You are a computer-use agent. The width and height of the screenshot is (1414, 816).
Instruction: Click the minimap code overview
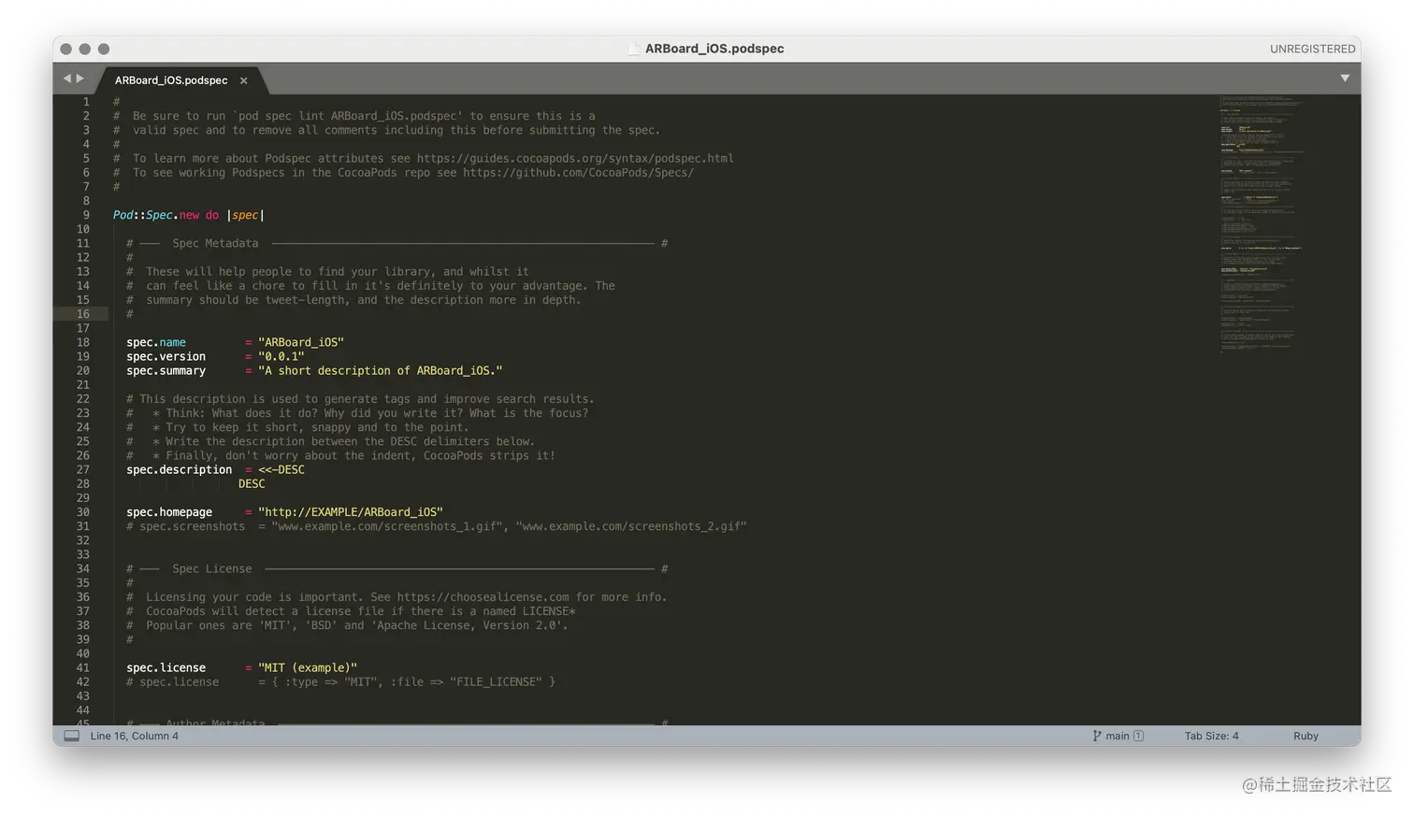[x=1261, y=222]
